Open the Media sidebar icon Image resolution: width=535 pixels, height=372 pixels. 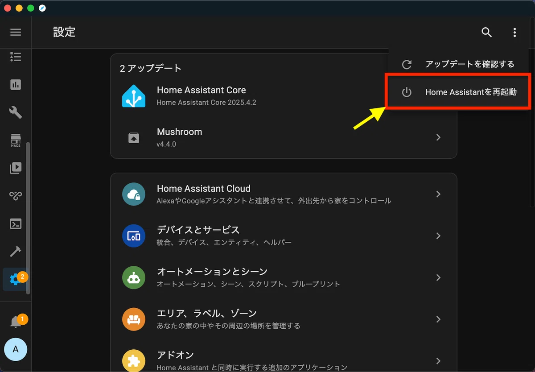click(16, 168)
